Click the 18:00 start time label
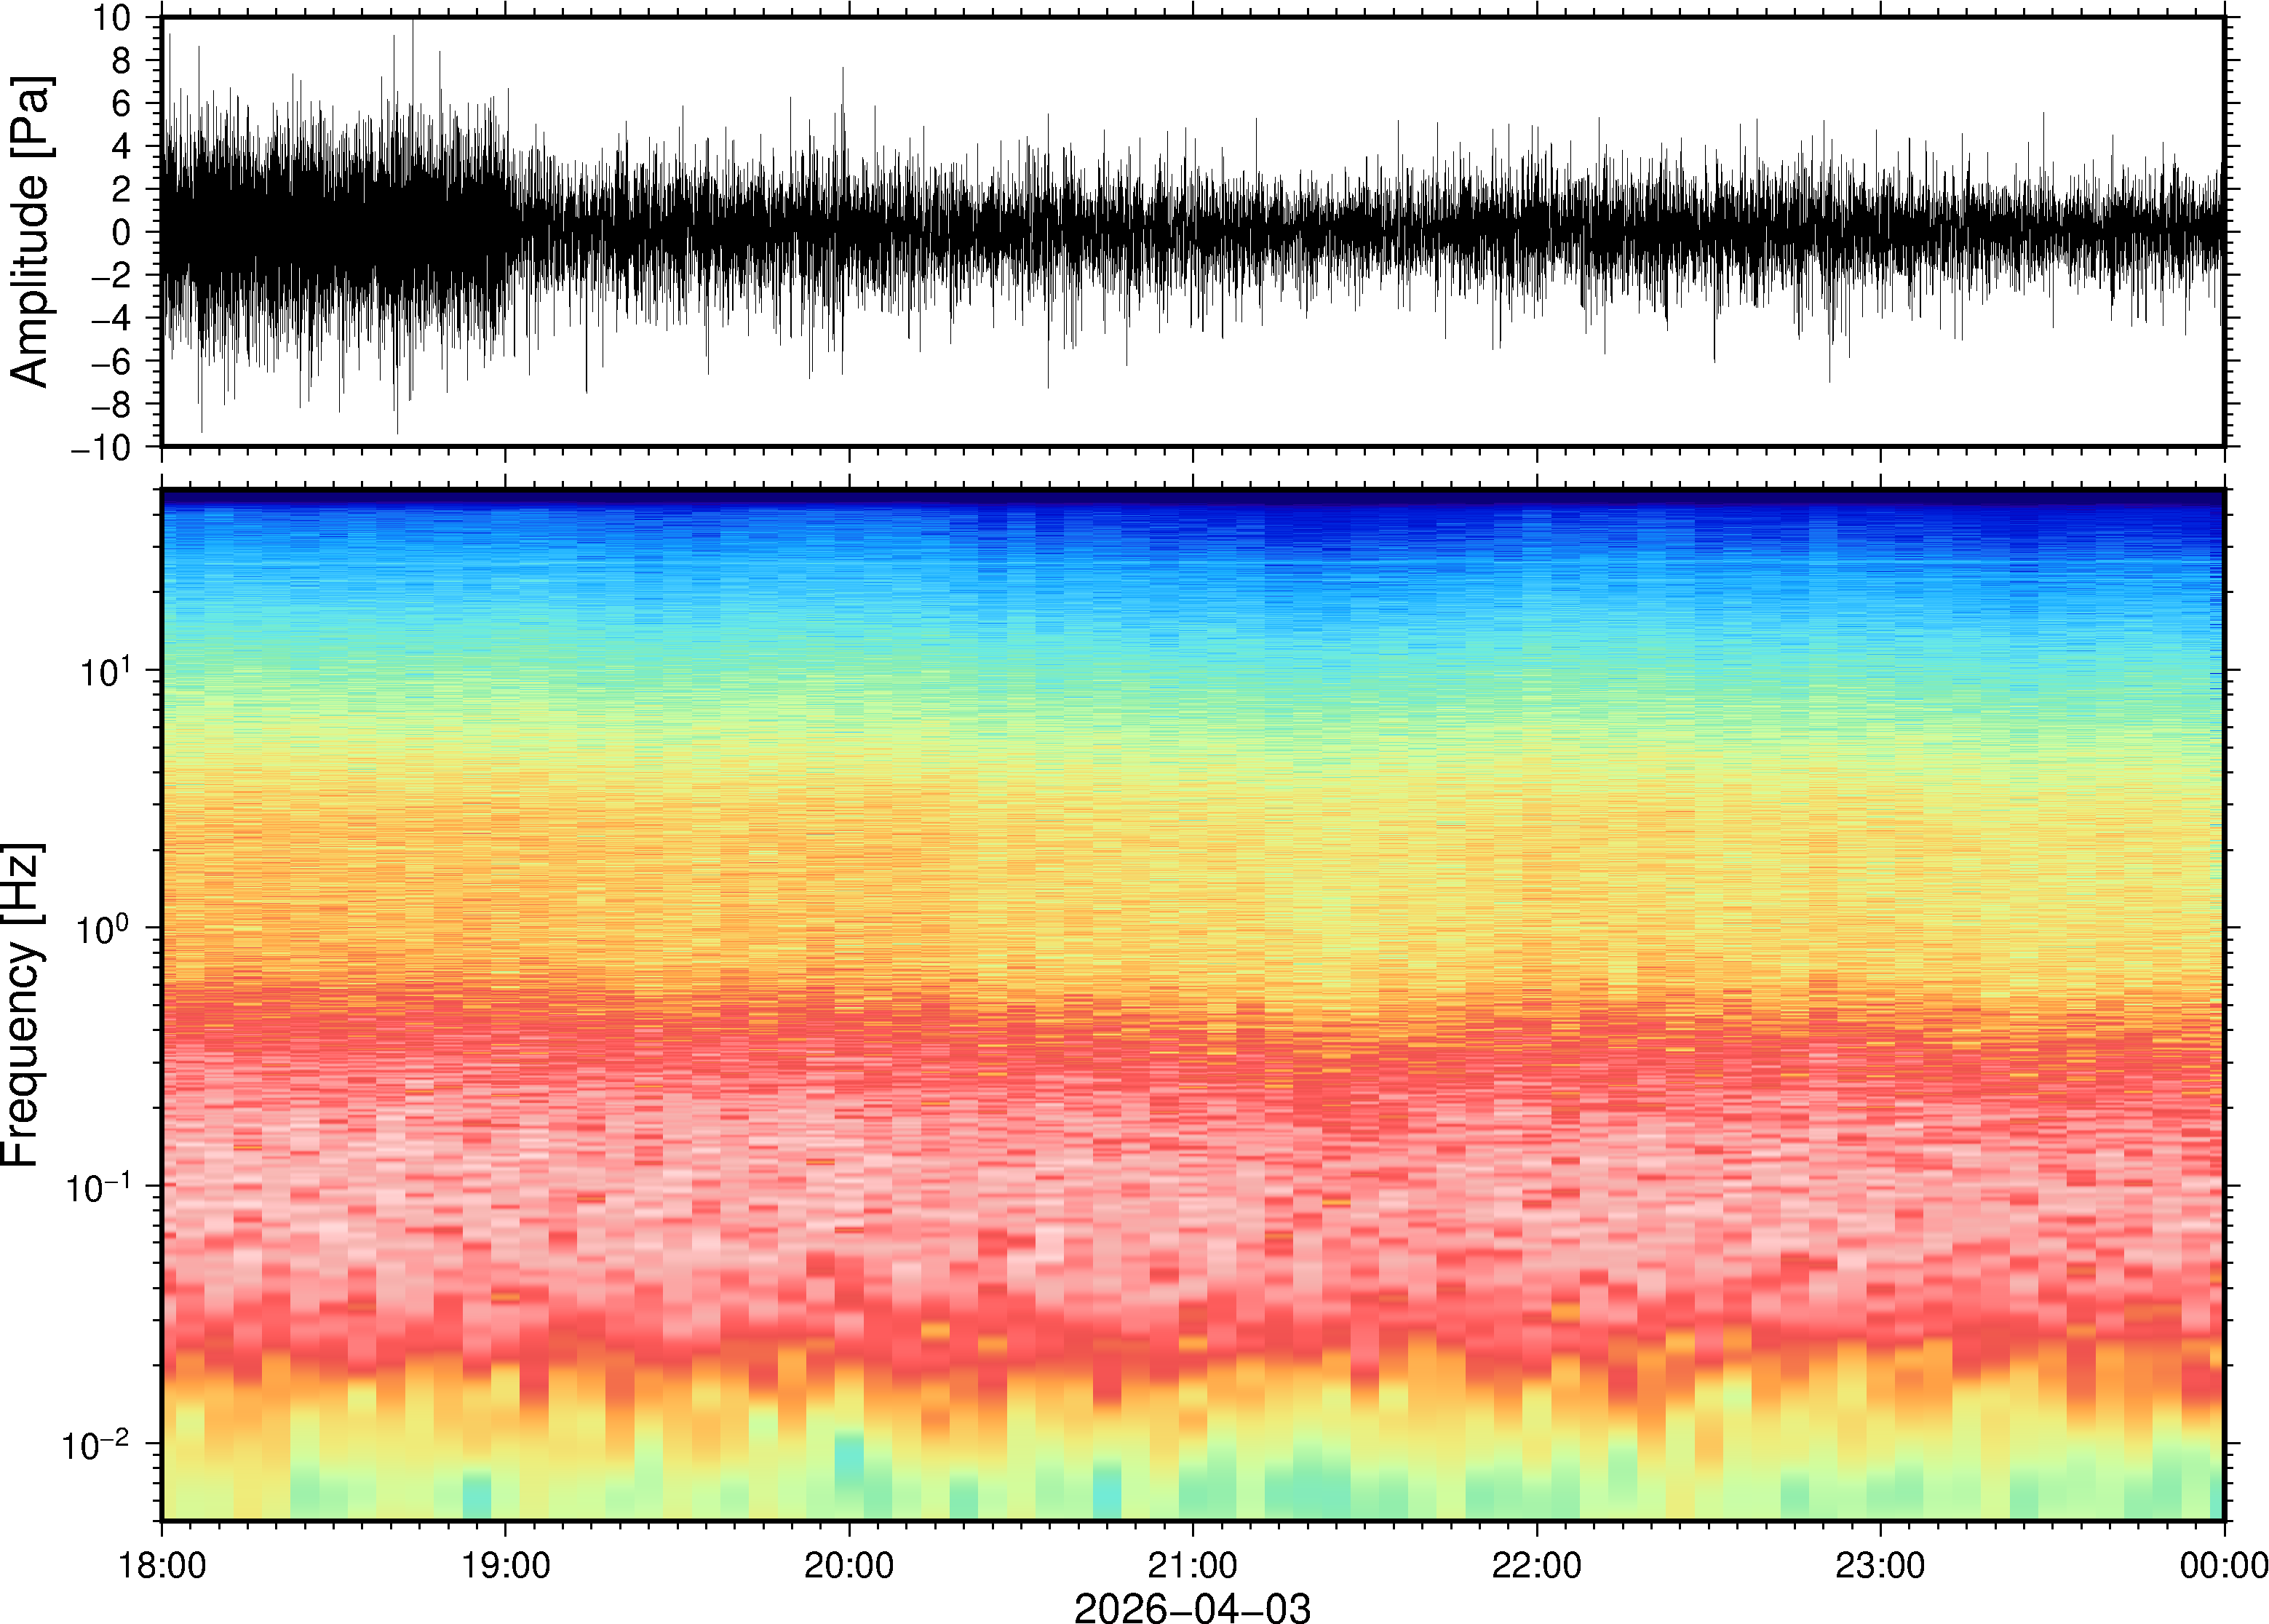This screenshot has width=2269, height=1624. tap(162, 1564)
